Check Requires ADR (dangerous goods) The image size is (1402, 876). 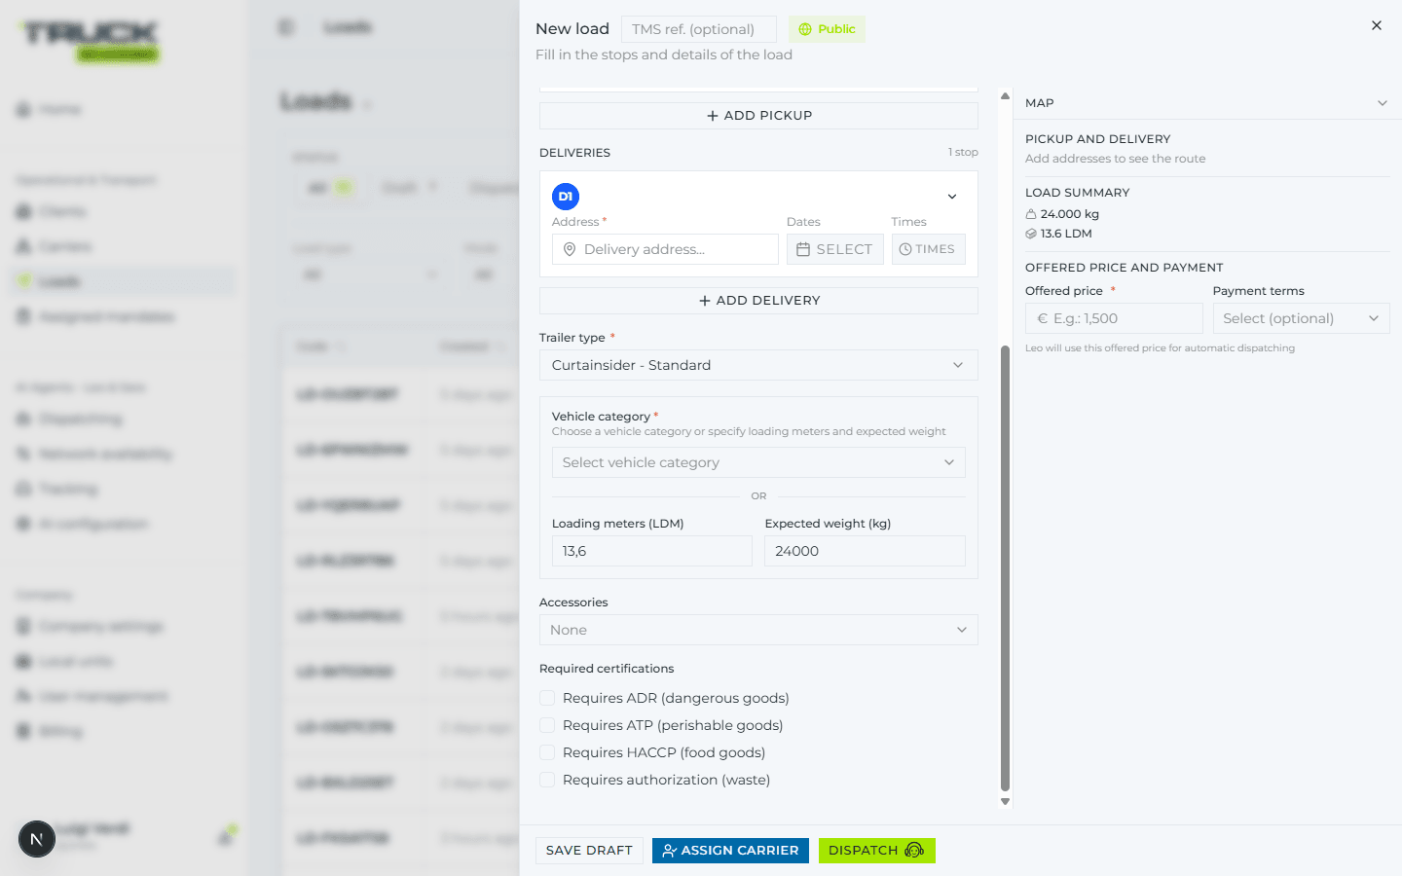pyautogui.click(x=547, y=698)
